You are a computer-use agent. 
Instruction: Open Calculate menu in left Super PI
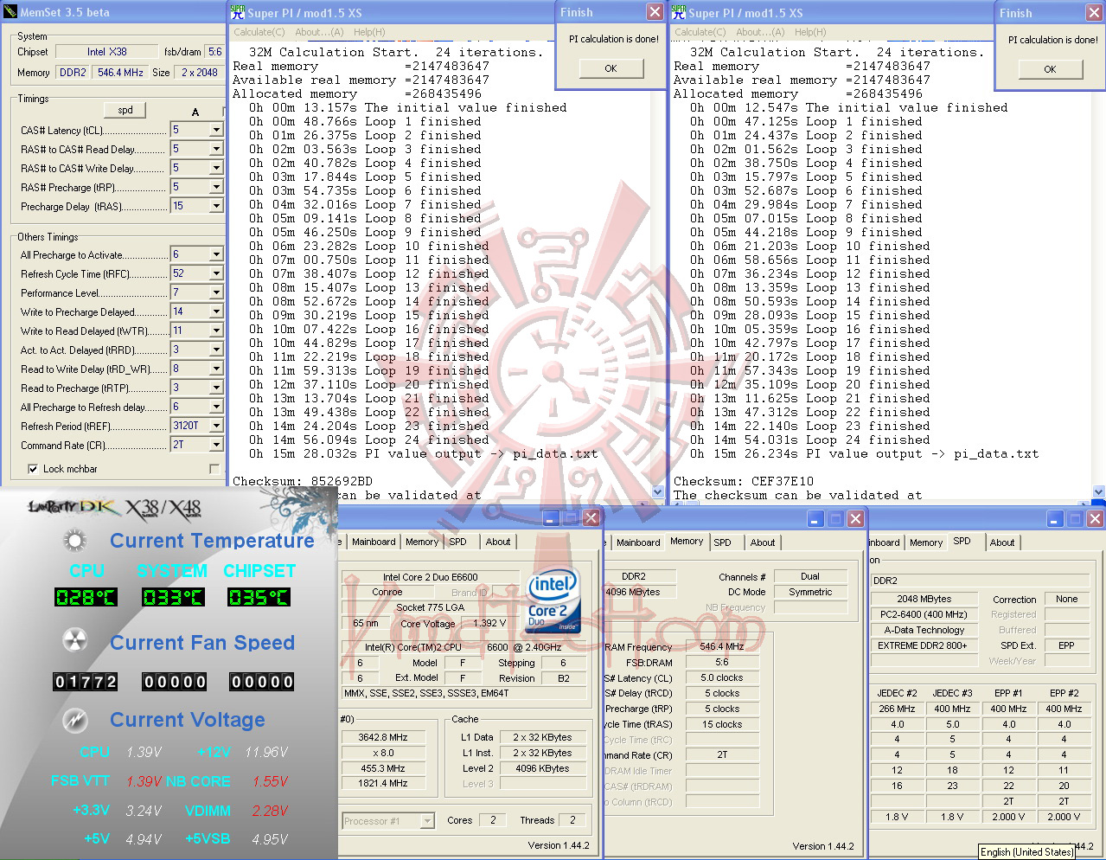[259, 32]
